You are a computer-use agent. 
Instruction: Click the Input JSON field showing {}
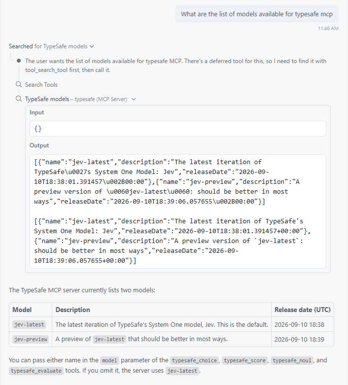click(x=178, y=129)
